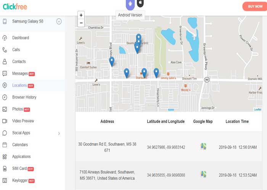
Task: Click the Clickfree logo
Action: pos(15,7)
